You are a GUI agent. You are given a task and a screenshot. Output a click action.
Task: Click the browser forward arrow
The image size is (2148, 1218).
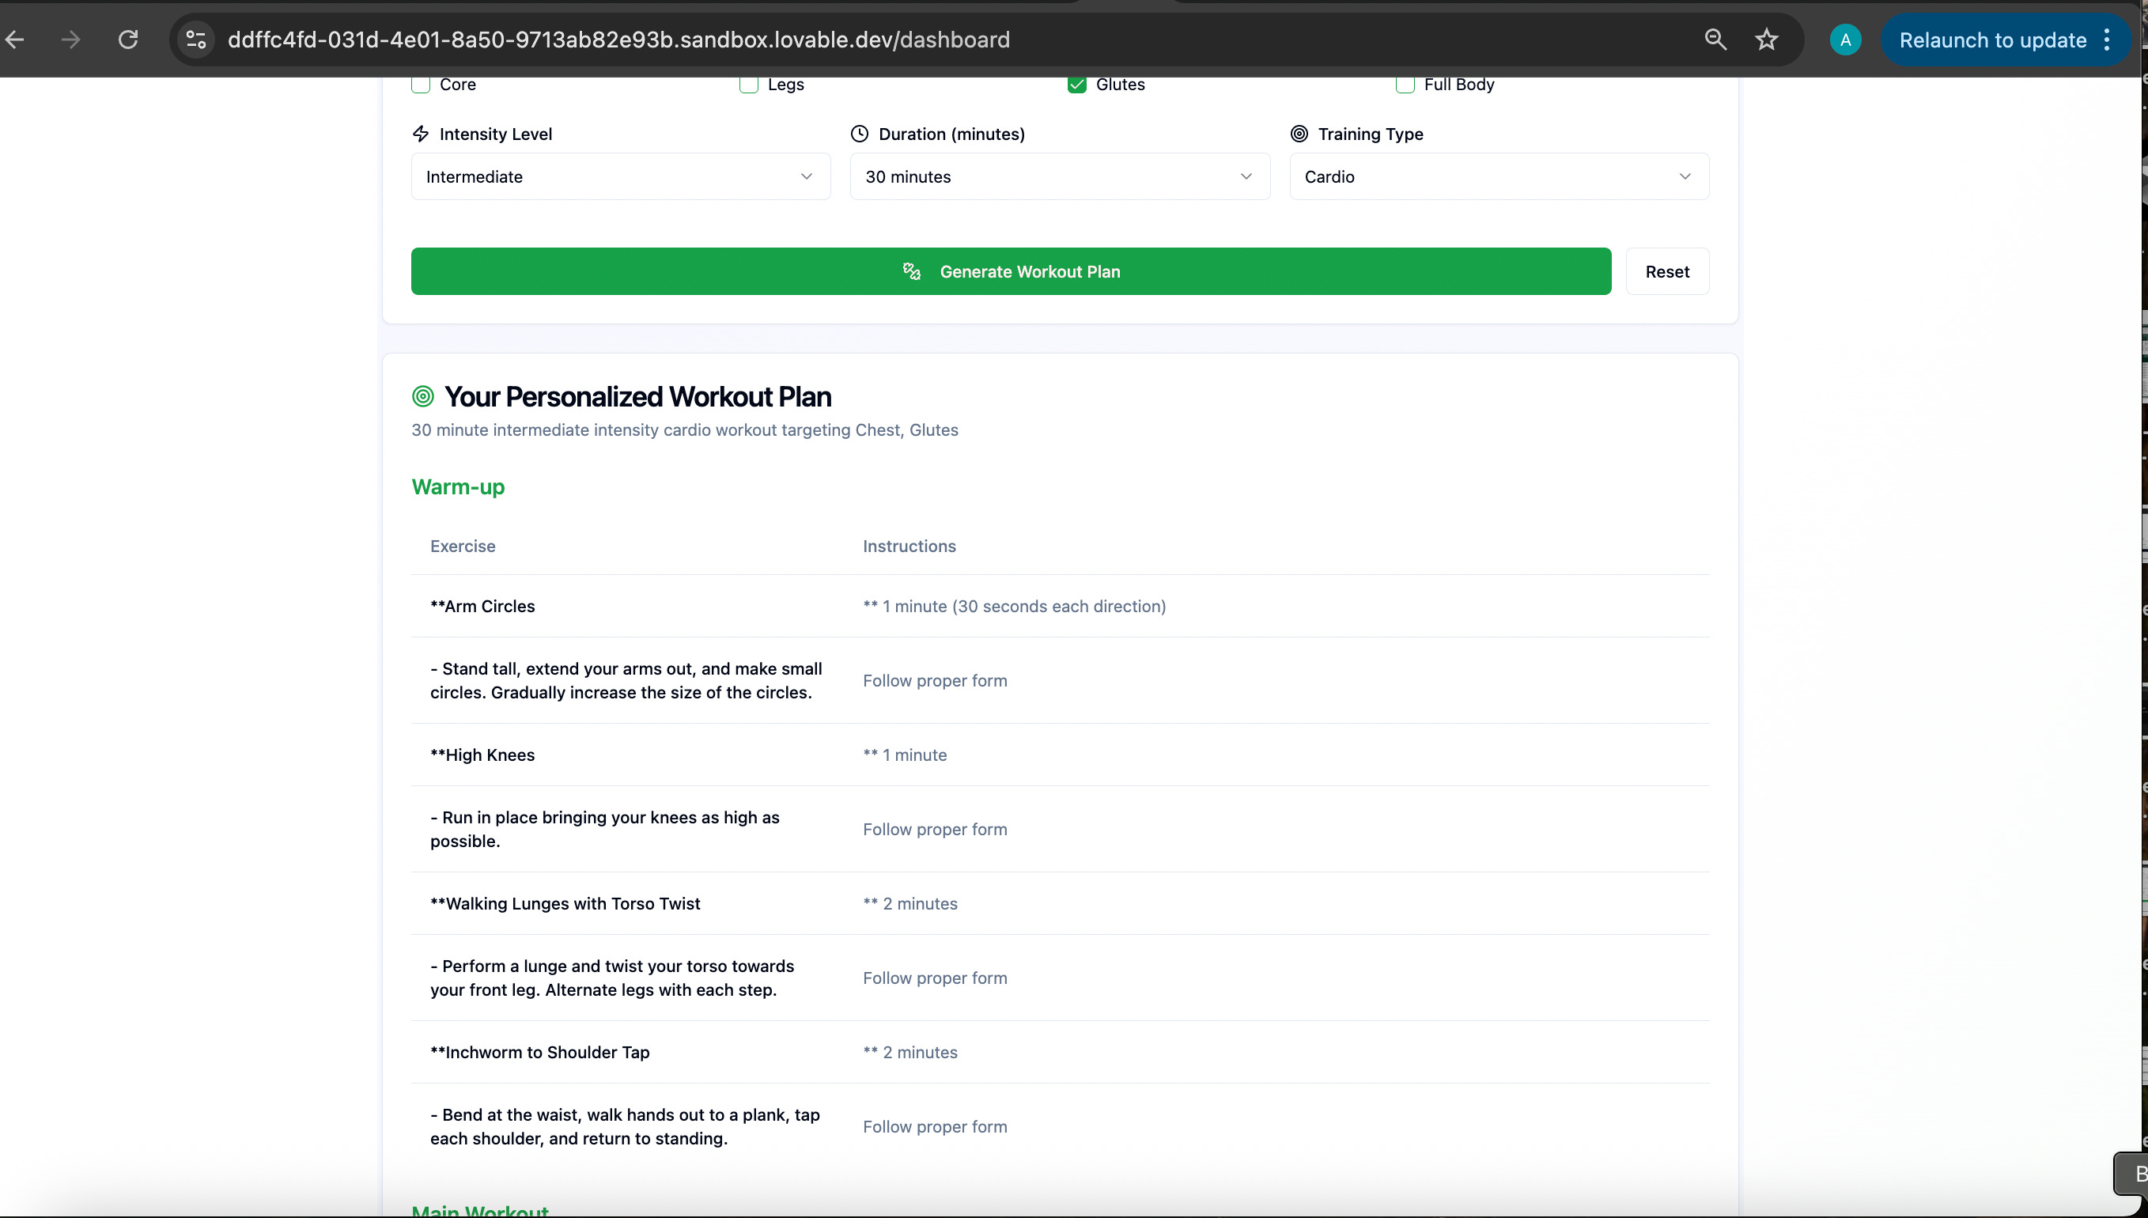click(71, 40)
